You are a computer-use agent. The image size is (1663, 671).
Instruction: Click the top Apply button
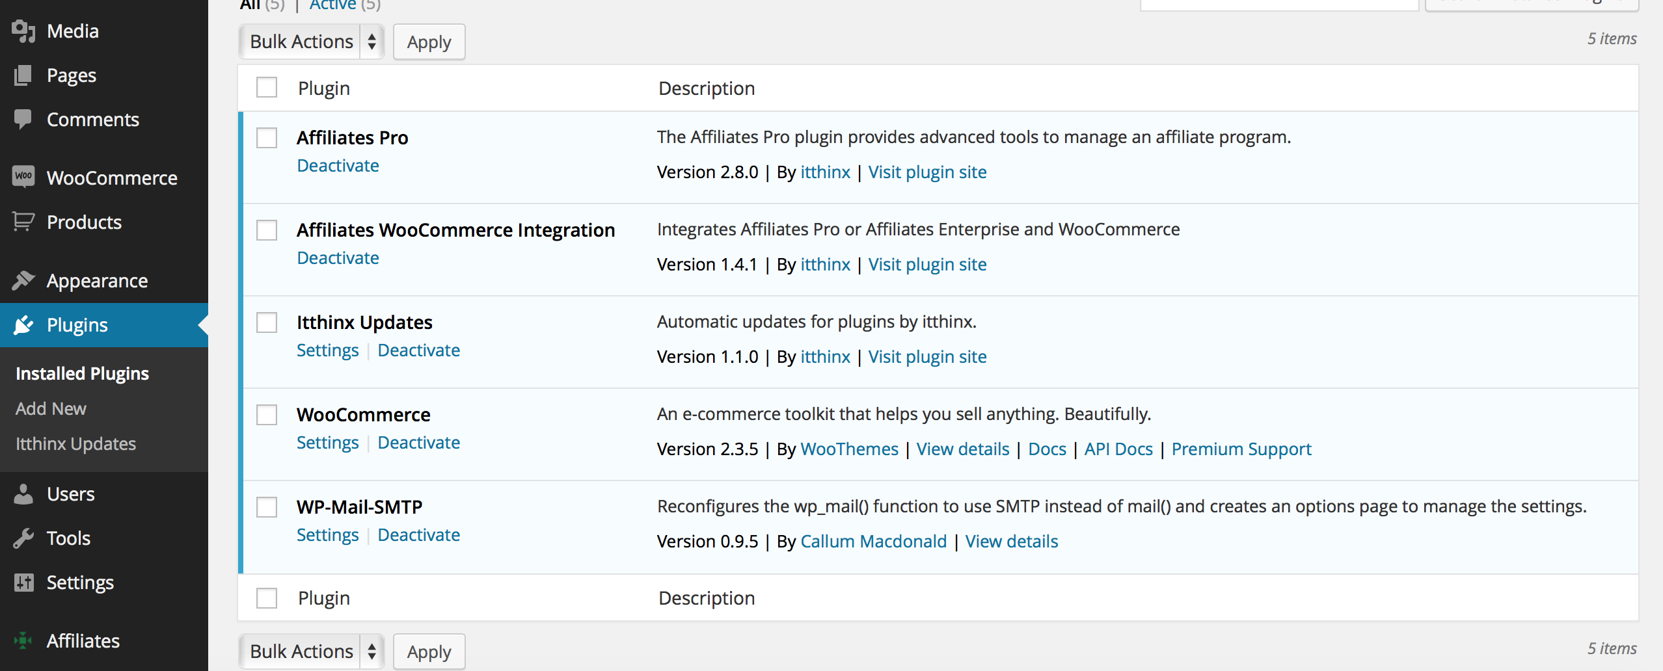429,42
